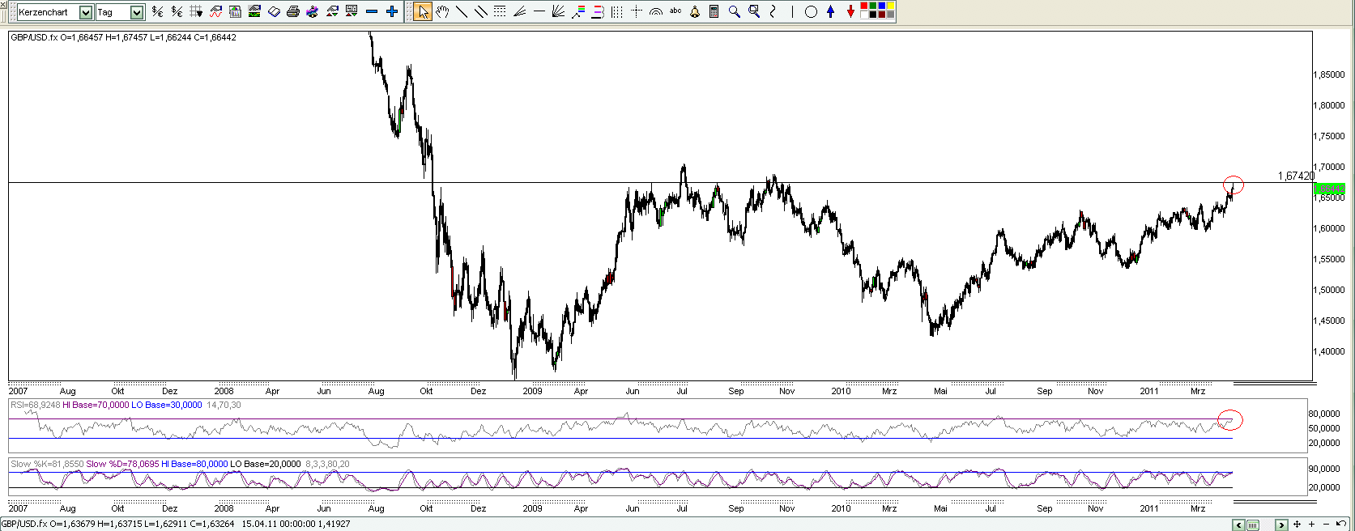Click the blue minus zoom-out toolbar icon
Image resolution: width=1355 pixels, height=531 pixels.
pos(372,11)
